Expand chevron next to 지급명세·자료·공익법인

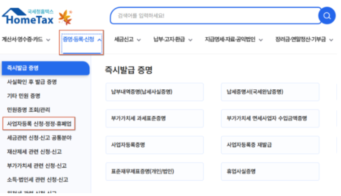(x=261, y=40)
